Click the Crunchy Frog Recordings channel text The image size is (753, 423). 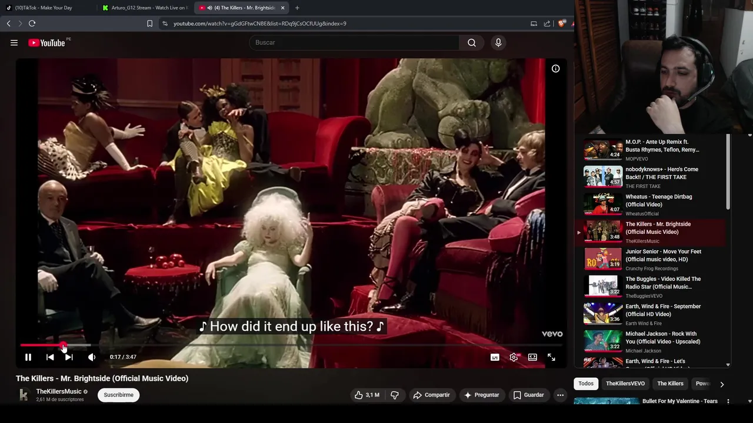(x=652, y=268)
